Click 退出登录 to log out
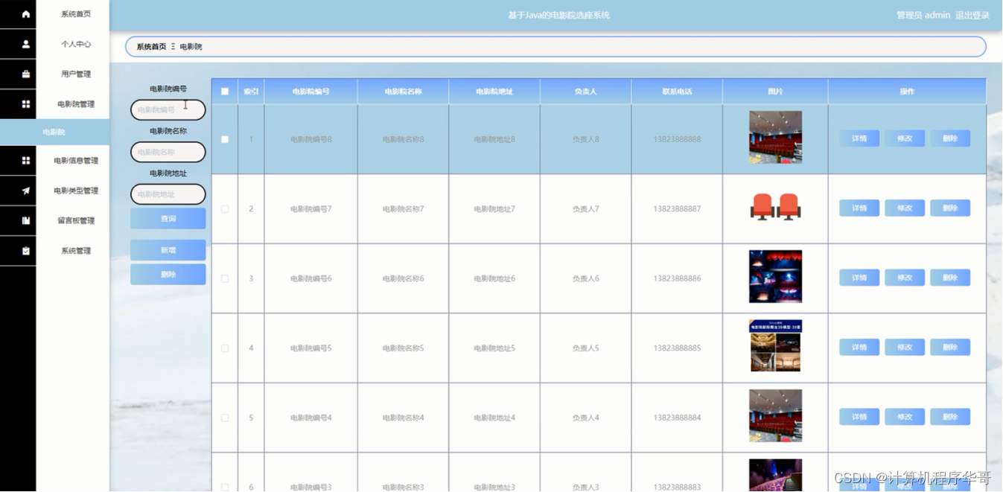 972,14
